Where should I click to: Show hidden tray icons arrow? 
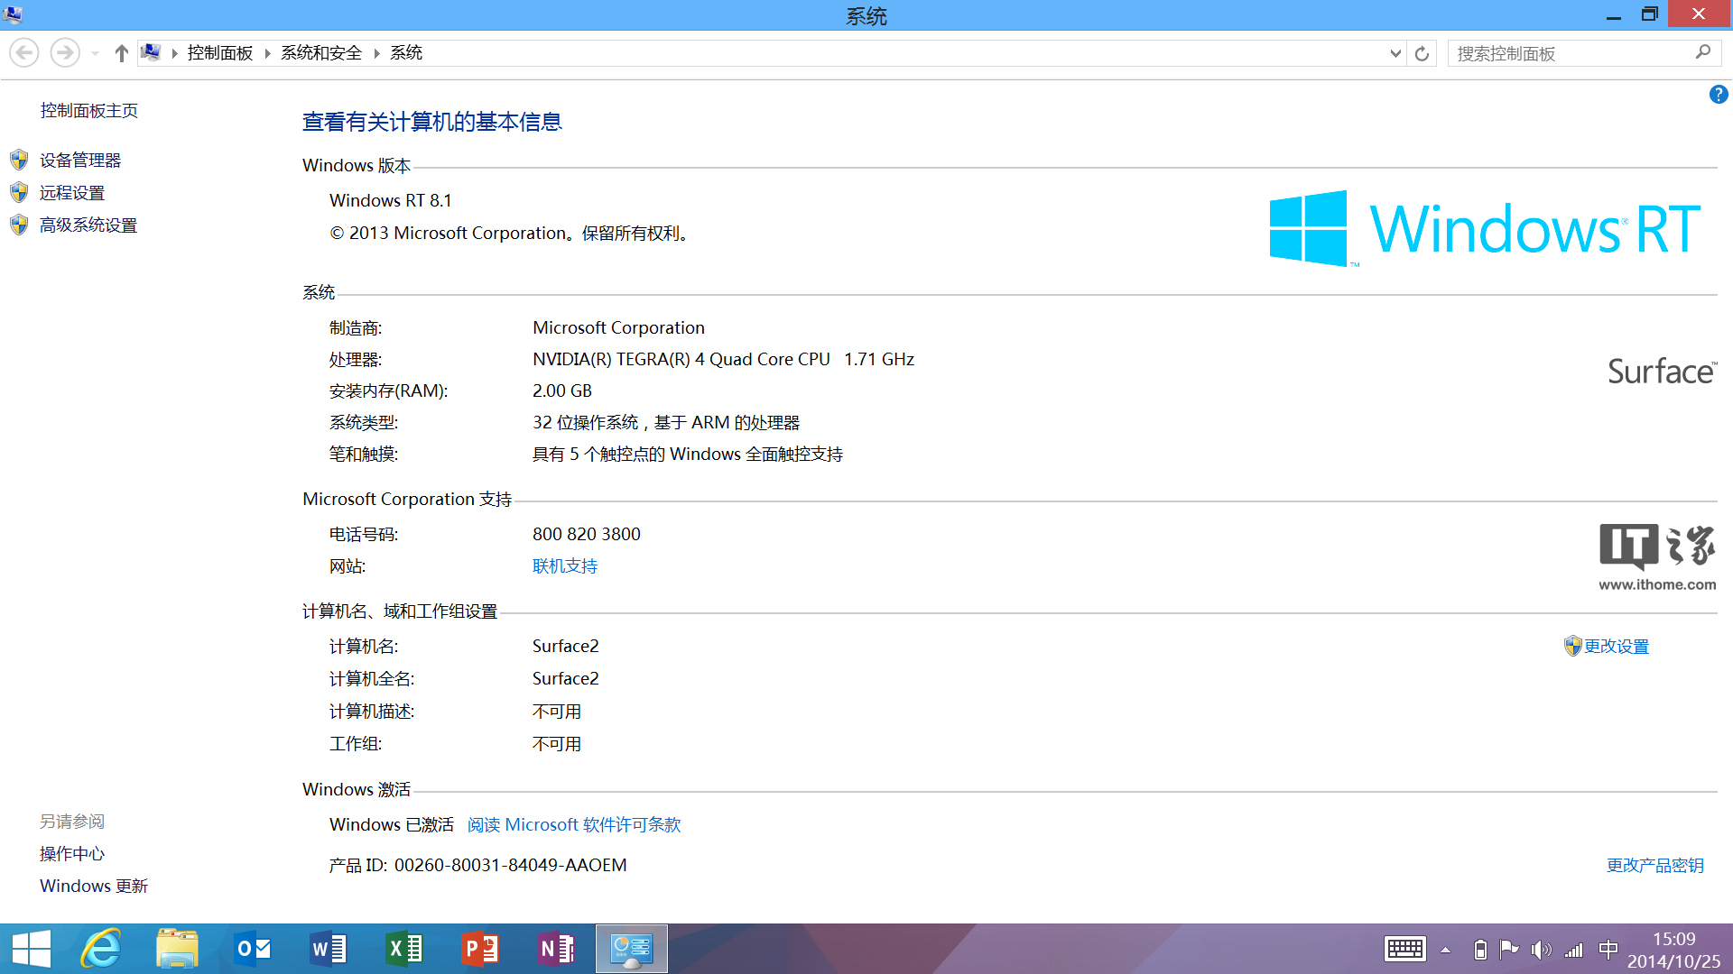click(1445, 950)
